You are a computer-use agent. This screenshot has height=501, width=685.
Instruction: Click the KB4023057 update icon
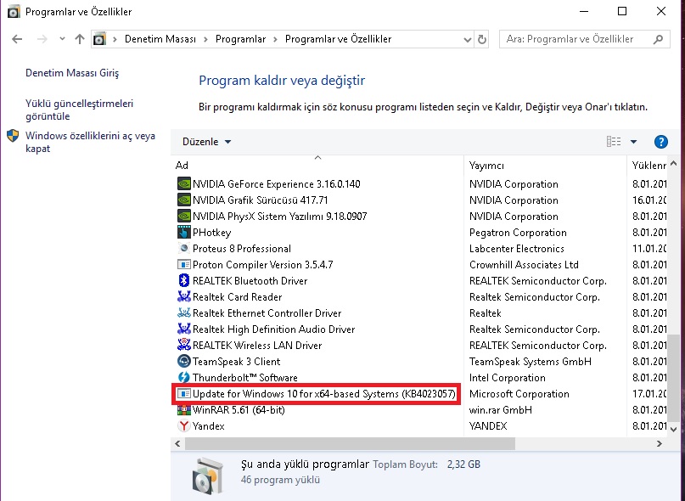pyautogui.click(x=184, y=394)
